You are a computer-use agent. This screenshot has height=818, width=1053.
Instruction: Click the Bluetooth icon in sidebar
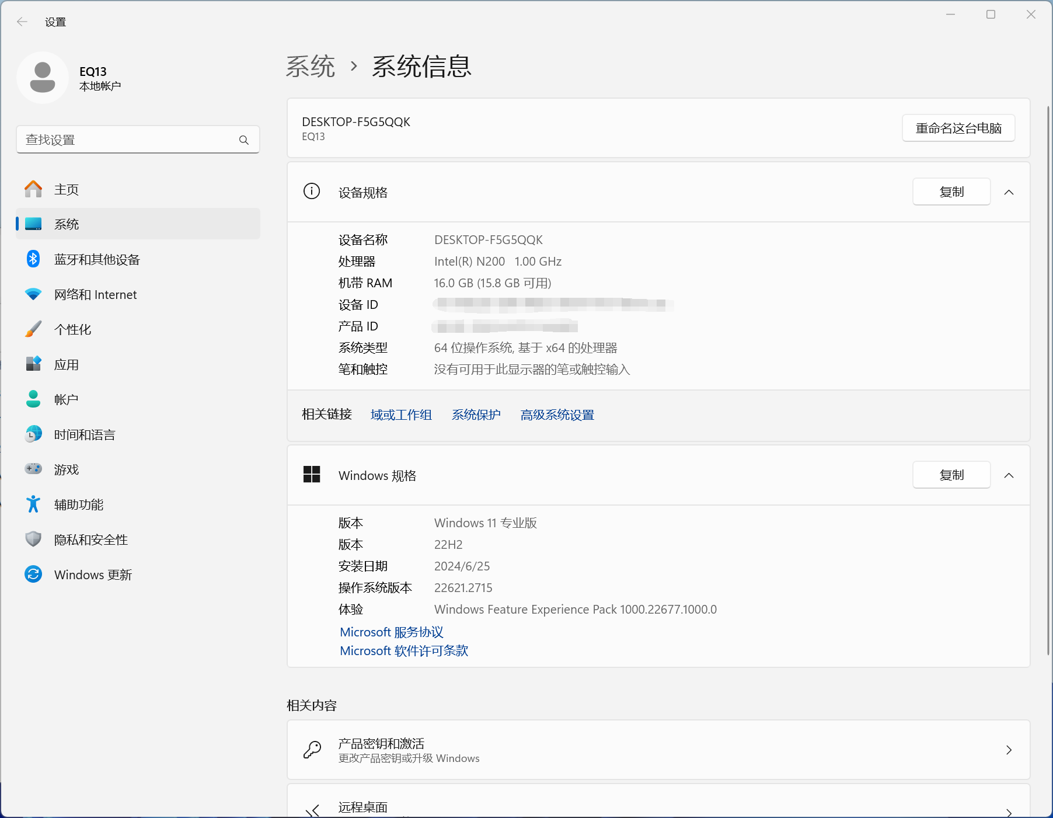(x=33, y=259)
